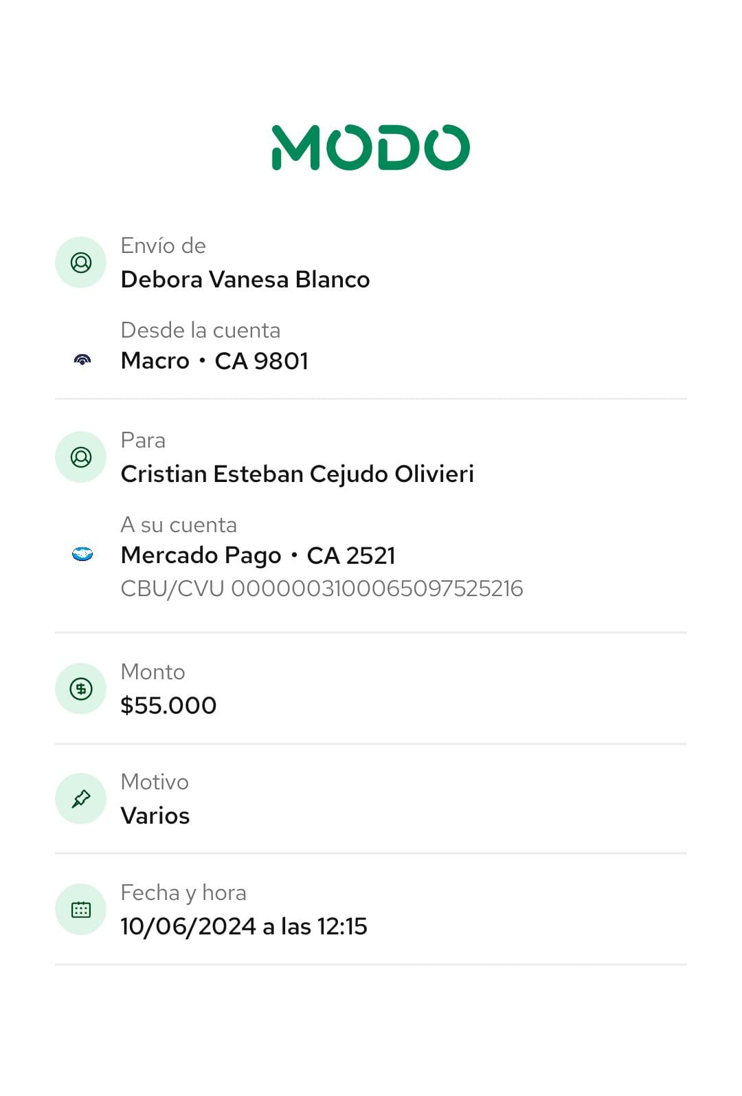742x1096 pixels.
Task: Select Mercado Pago CA 2521 account text
Action: pos(258,556)
